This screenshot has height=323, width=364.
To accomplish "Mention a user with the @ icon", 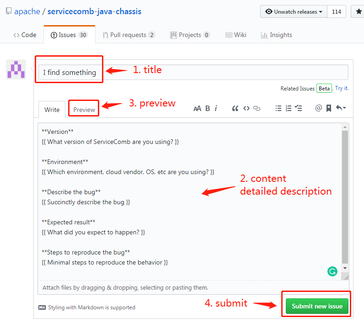I will coord(318,108).
